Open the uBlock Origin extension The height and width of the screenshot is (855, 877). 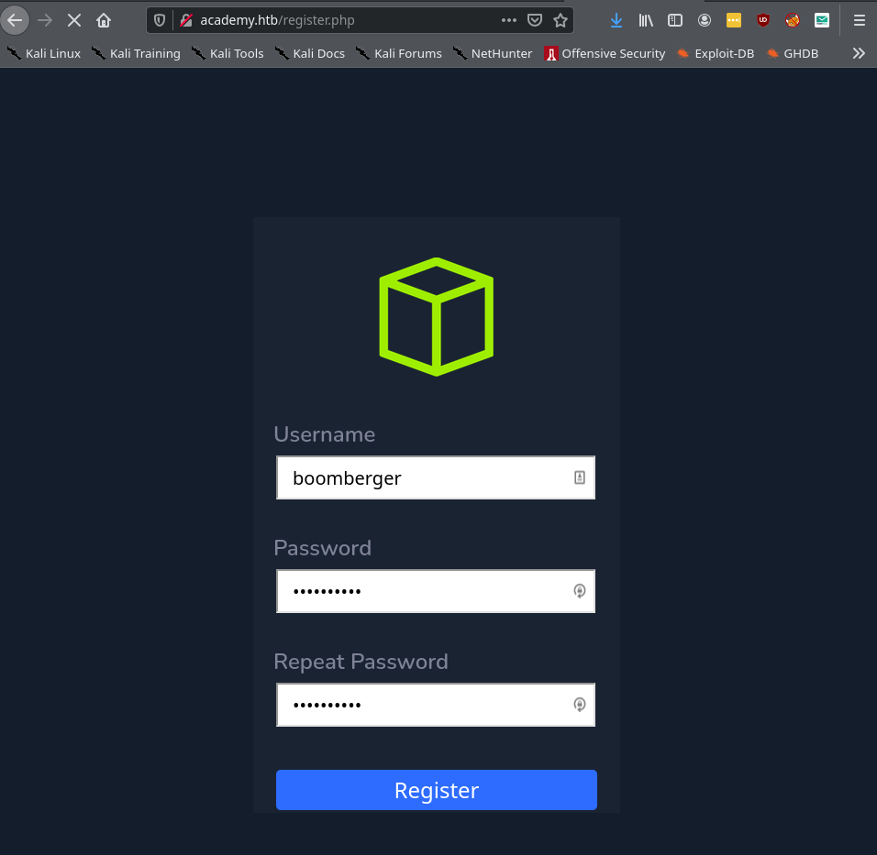click(762, 19)
